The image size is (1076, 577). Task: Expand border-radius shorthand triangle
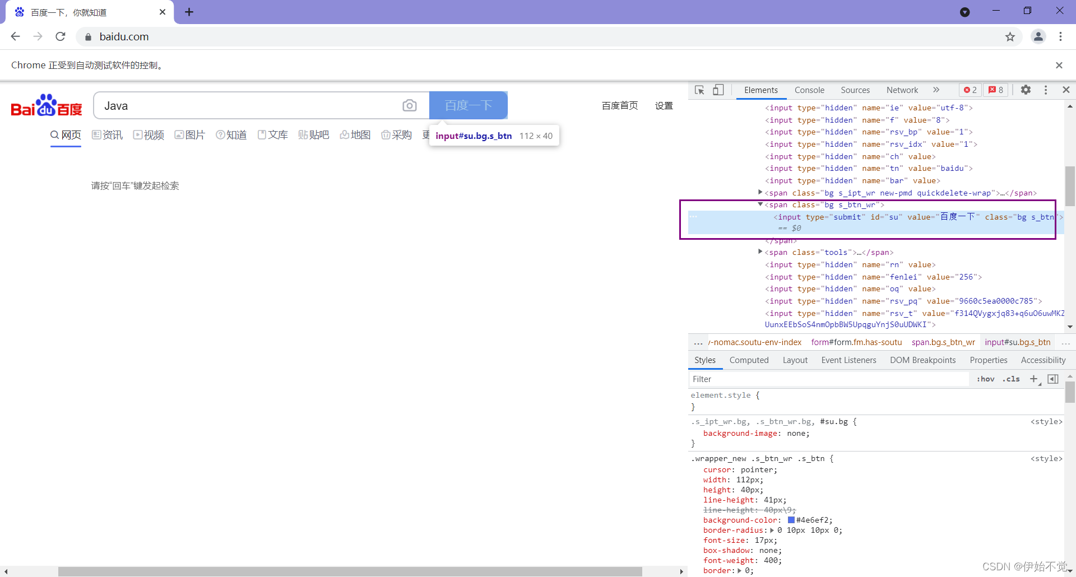pos(772,531)
